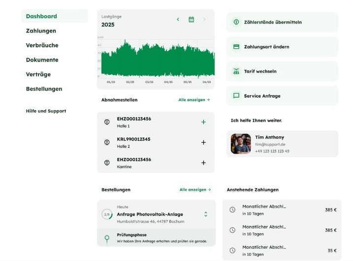Click the clock icon of 35 € payment
The height and width of the screenshot is (261, 353).
tap(232, 250)
